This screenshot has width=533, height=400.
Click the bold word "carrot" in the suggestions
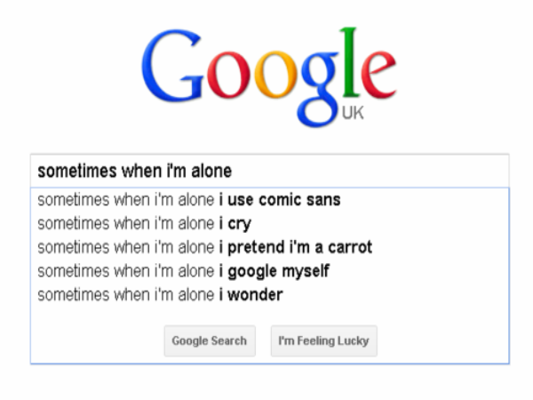tap(348, 247)
